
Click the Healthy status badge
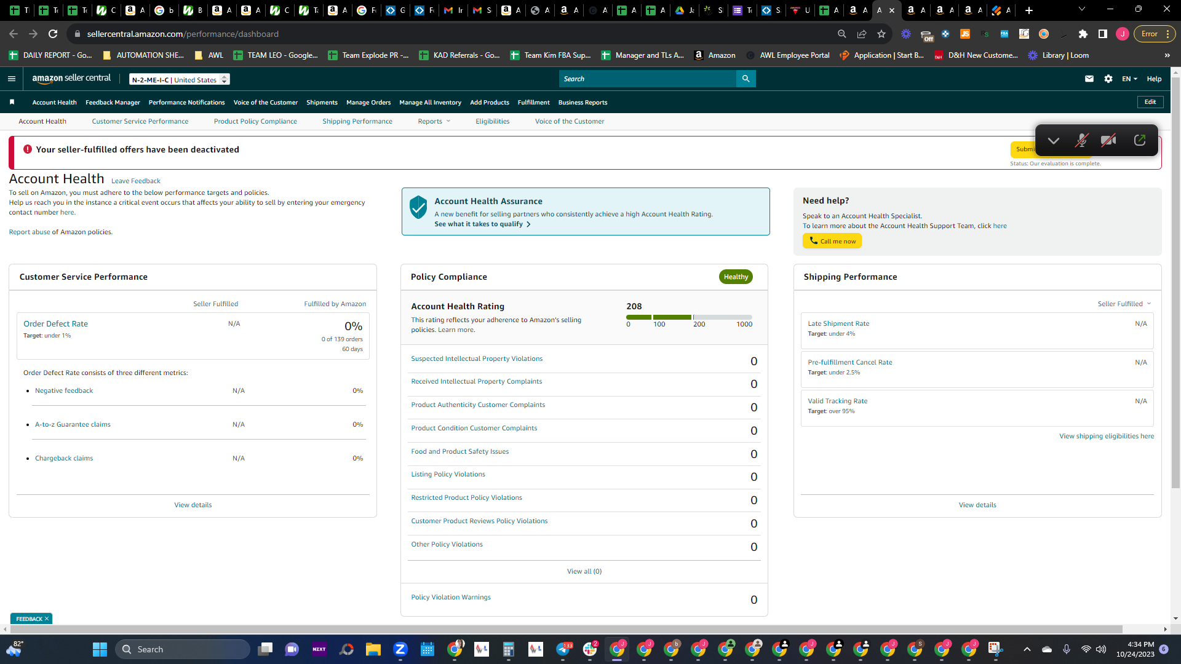point(736,277)
